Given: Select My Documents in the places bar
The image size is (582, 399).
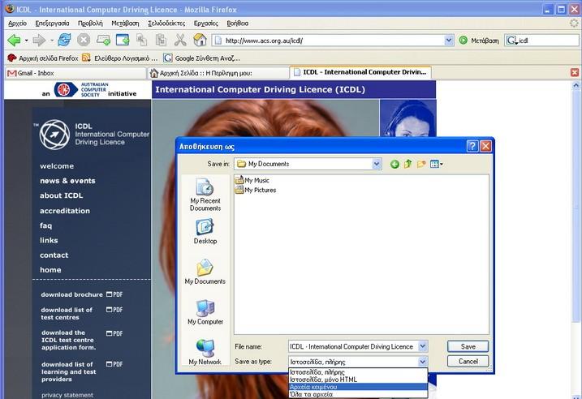Looking at the screenshot, I should (x=205, y=272).
